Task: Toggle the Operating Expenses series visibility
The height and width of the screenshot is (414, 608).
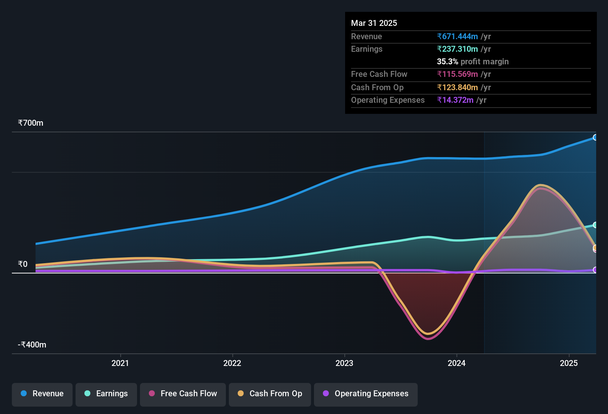Action: click(365, 394)
